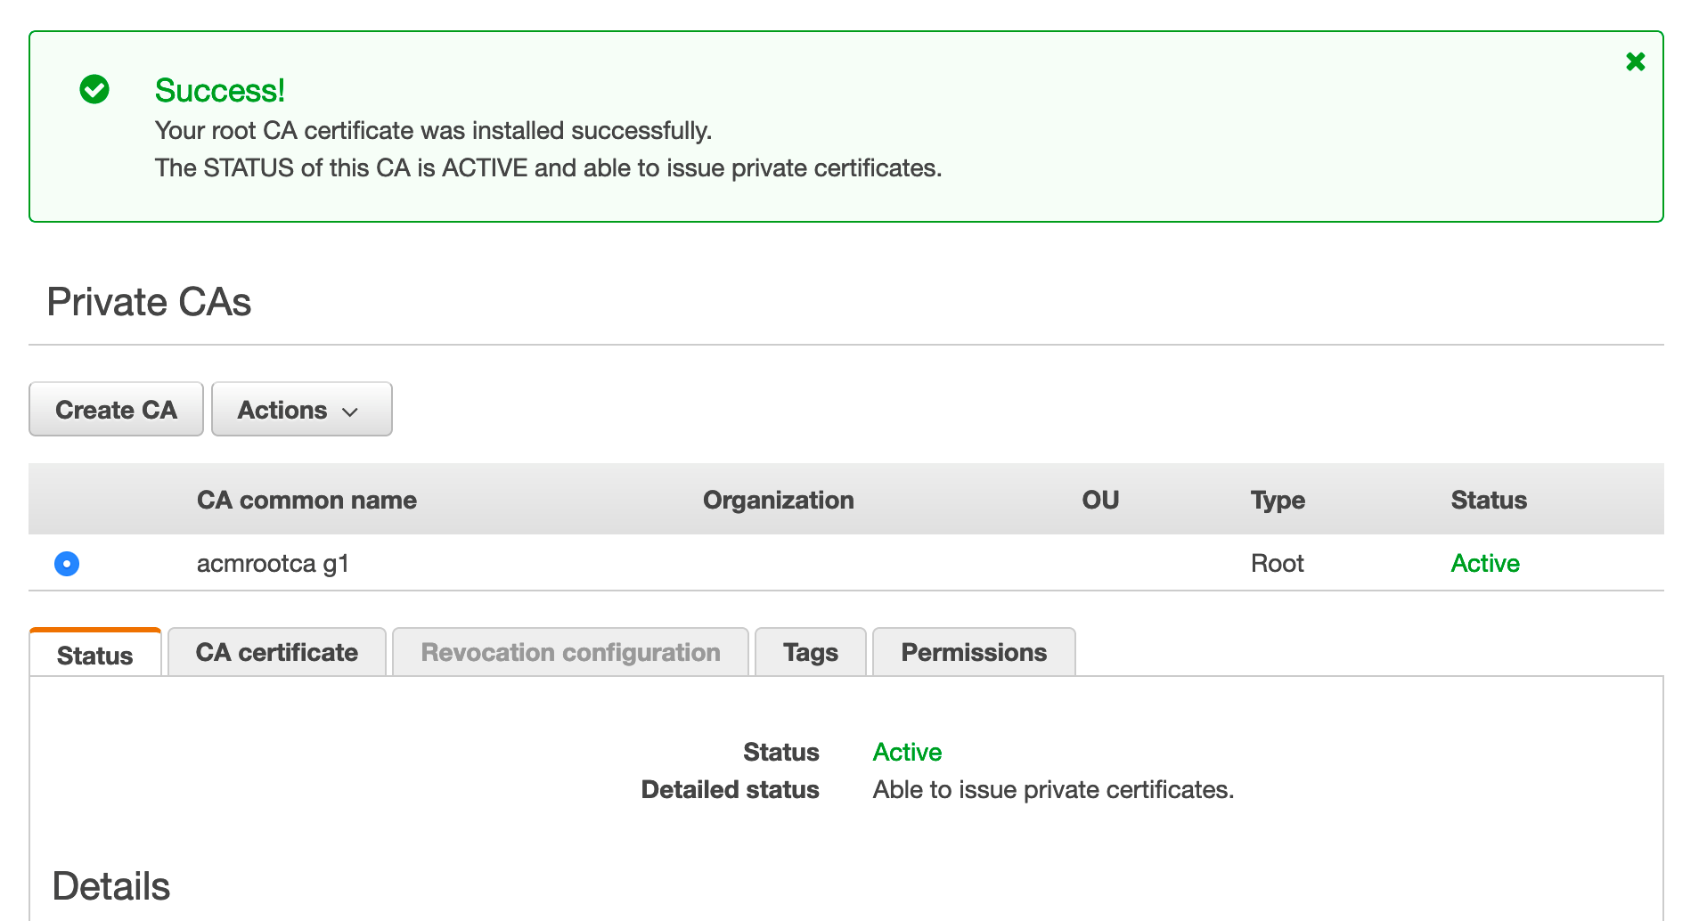
Task: Open the CA certificate tab
Action: click(x=277, y=652)
